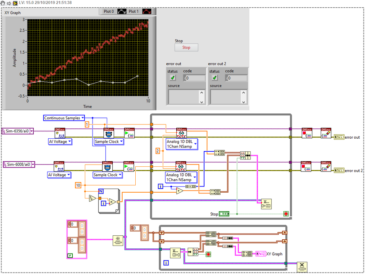The width and height of the screenshot is (365, 274).
Task: Open the lower AI Voltage polymorphic selector
Action: point(68,175)
